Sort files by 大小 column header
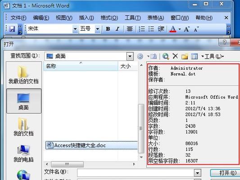 click(x=128, y=66)
